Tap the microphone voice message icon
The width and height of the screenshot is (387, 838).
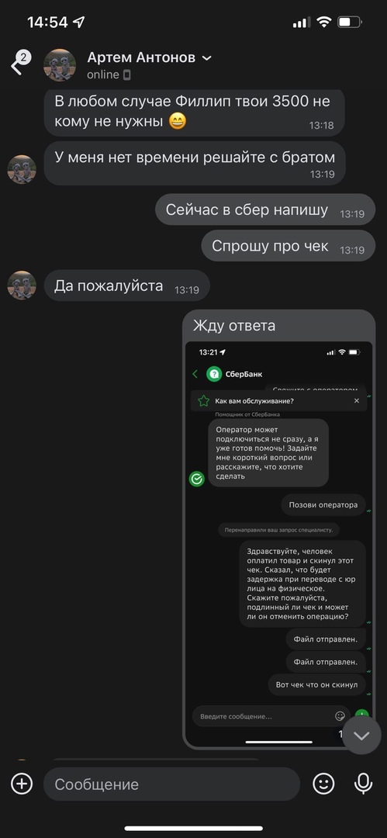pos(364,784)
